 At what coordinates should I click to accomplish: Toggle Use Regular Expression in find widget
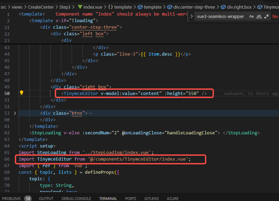tap(266, 17)
